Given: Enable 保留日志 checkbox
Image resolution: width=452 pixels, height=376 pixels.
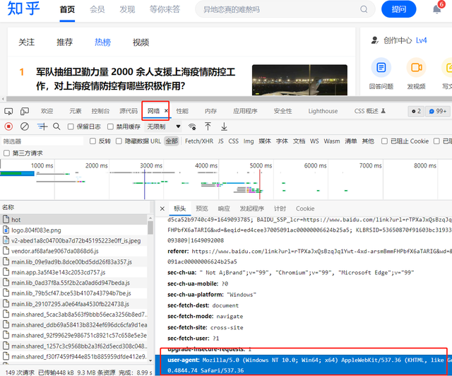Looking at the screenshot, I should 71,127.
